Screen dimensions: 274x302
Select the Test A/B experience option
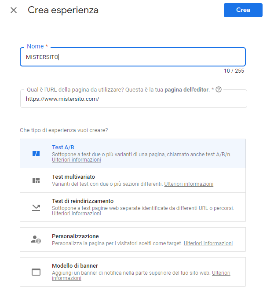[x=133, y=153]
